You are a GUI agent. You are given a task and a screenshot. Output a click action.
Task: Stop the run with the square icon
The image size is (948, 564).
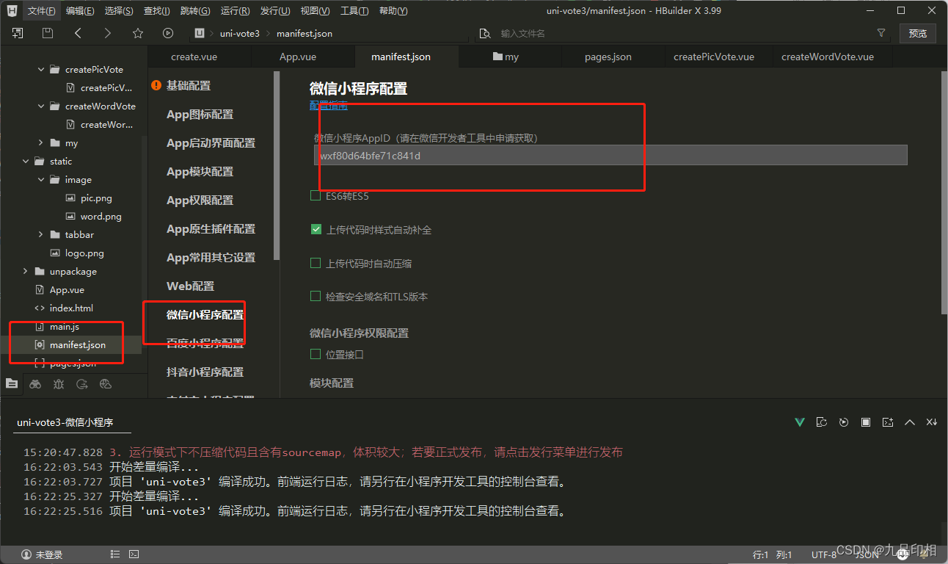[866, 422]
